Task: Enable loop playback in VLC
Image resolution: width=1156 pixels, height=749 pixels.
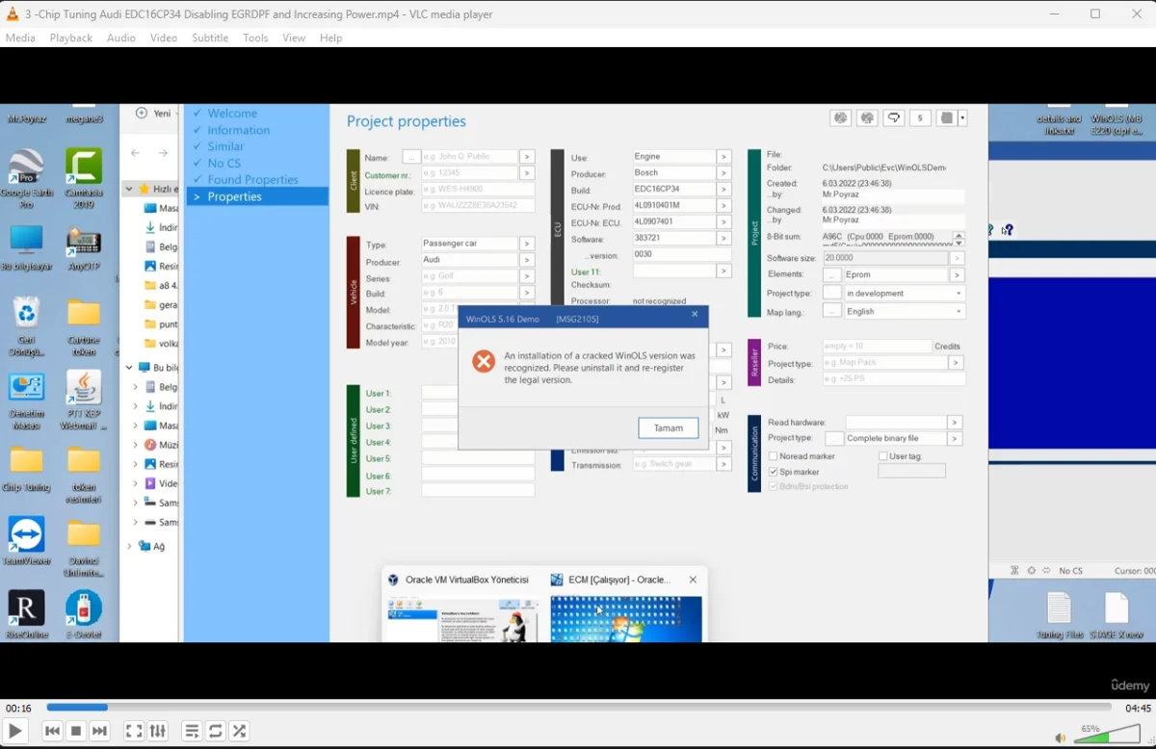Action: click(215, 731)
